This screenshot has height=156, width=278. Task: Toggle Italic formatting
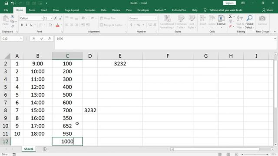(x=26, y=25)
